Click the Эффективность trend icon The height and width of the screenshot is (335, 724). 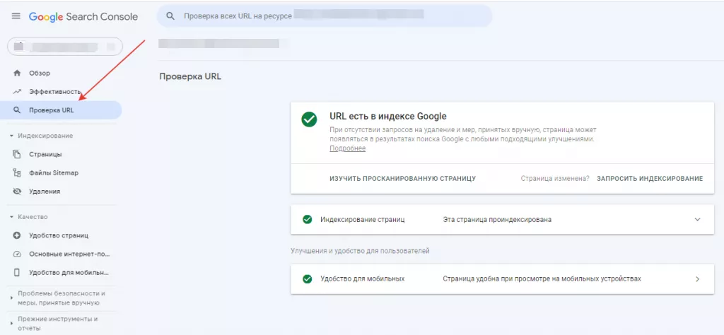pos(17,91)
